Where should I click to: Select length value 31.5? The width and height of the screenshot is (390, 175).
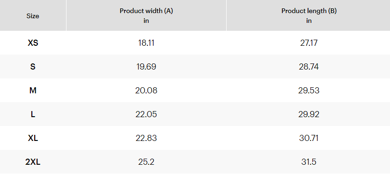pos(309,162)
